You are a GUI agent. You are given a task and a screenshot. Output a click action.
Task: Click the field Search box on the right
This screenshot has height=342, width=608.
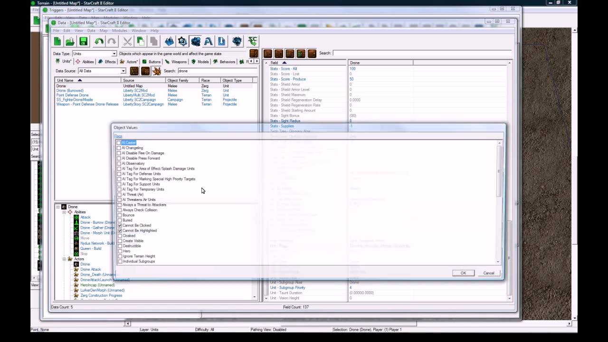point(422,53)
